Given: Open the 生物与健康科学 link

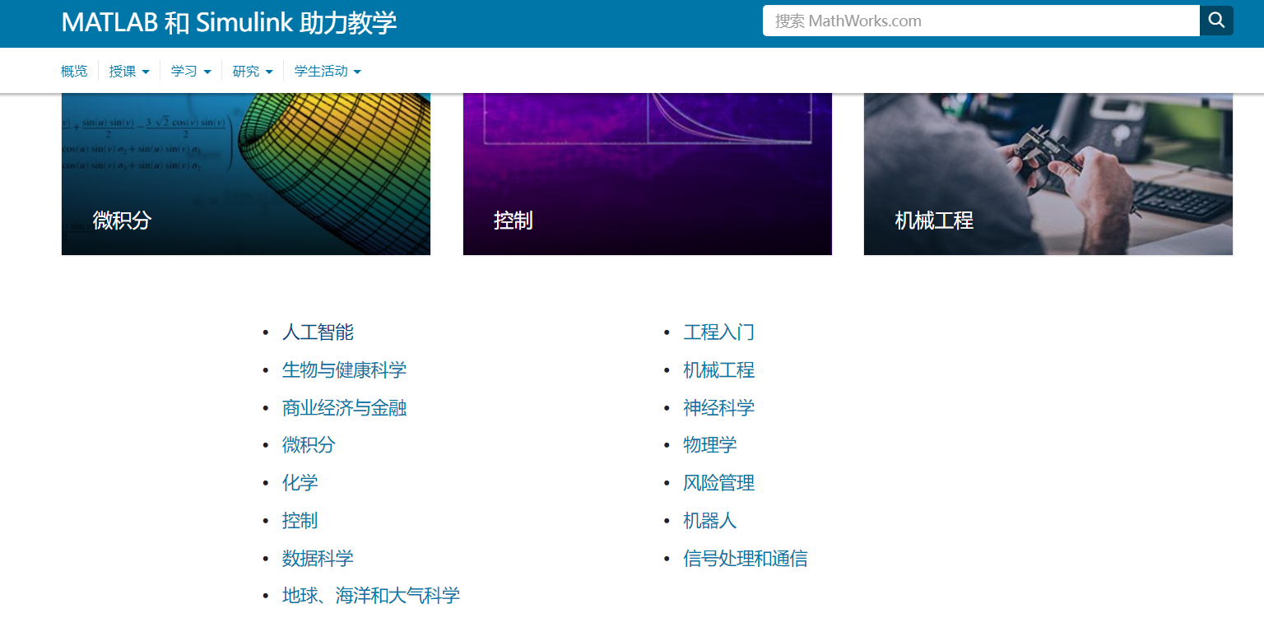Looking at the screenshot, I should [344, 370].
